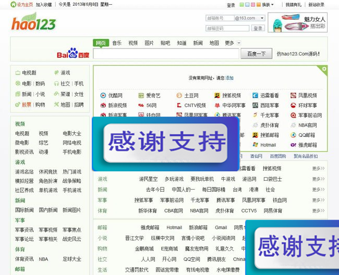Click the 电视剧 TV icon in sidebar
The image size is (339, 275).
pyautogui.click(x=18, y=73)
